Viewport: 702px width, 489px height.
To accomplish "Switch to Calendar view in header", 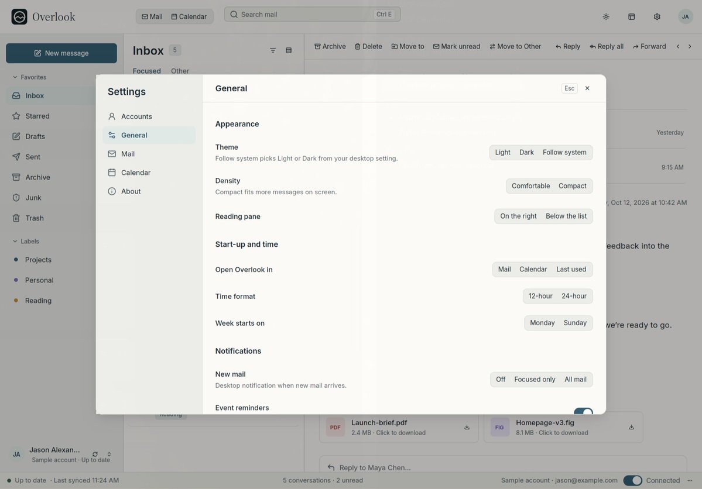I will point(189,16).
